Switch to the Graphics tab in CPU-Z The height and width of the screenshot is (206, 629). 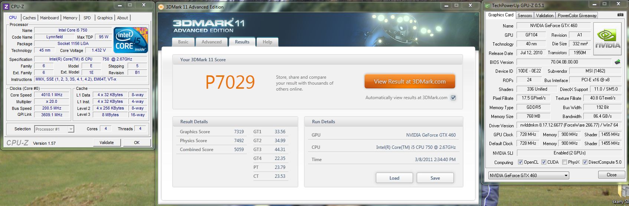[x=105, y=18]
